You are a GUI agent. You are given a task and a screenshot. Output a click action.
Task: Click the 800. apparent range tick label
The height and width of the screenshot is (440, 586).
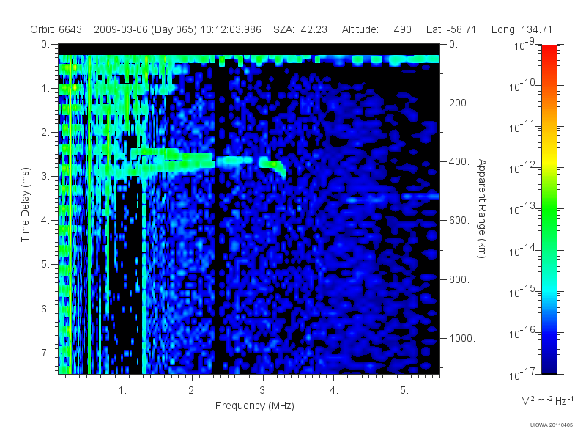click(459, 279)
